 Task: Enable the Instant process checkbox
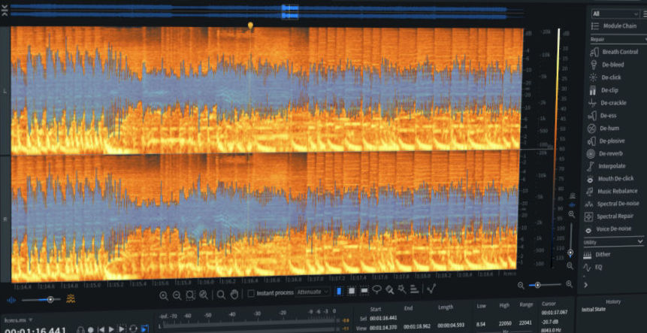pos(251,292)
